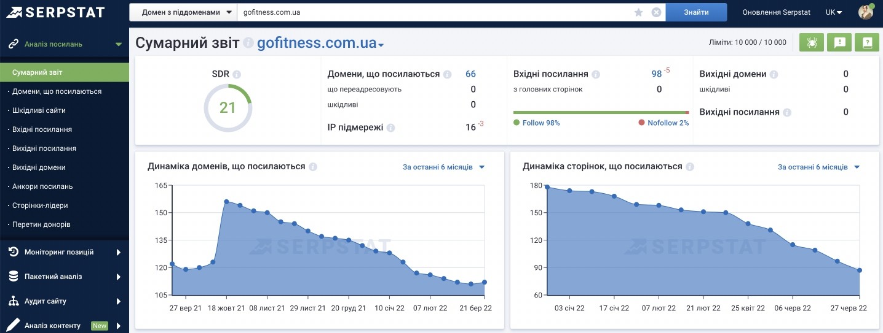Click the Моніторинг позицій sidebar icon
Image resolution: width=883 pixels, height=333 pixels.
point(13,251)
